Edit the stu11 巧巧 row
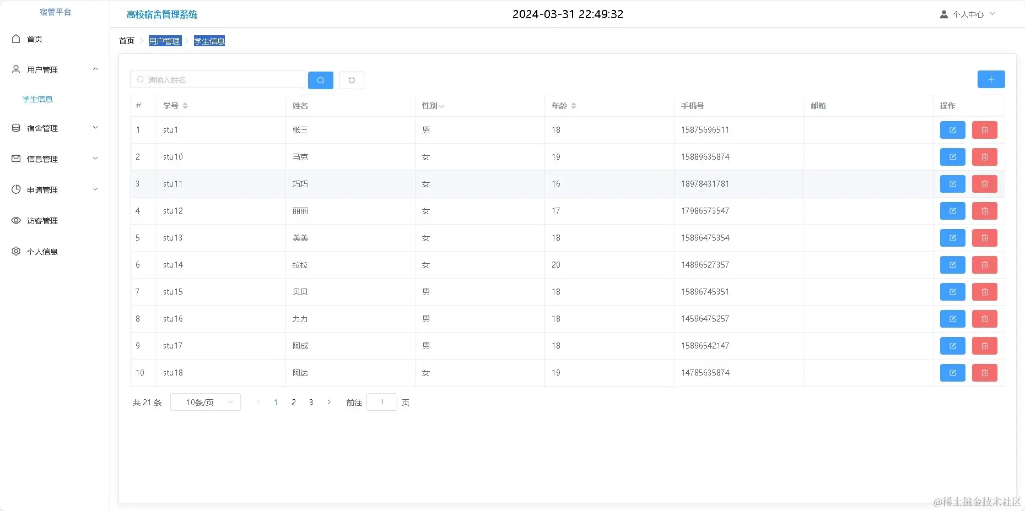 (x=953, y=184)
